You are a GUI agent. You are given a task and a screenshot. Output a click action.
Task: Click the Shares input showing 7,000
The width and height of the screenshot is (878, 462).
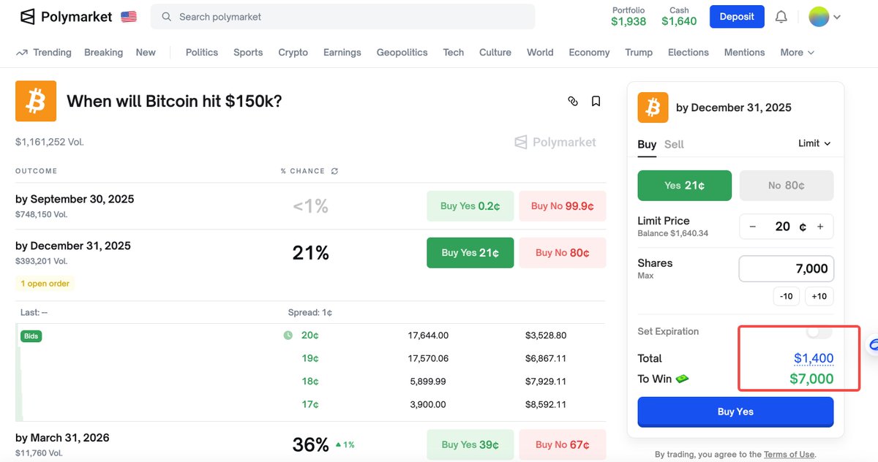(x=787, y=268)
